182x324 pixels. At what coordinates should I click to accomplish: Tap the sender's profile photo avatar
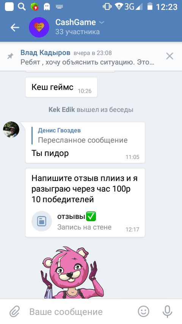click(11, 129)
